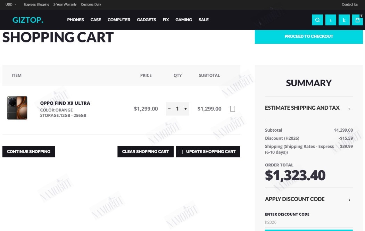
Task: Click Update Shopping Cart button
Action: (x=208, y=151)
